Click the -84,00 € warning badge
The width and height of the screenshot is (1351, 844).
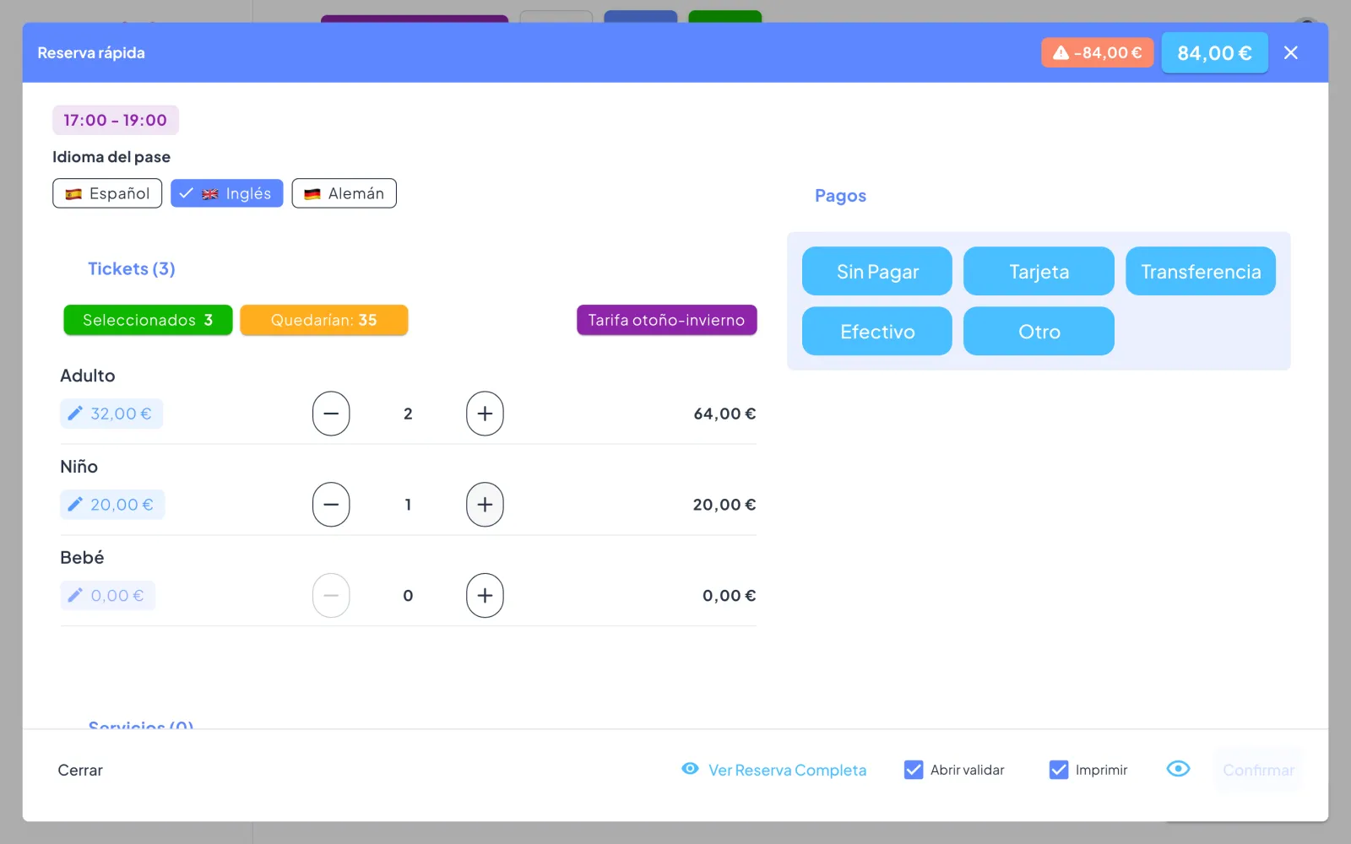point(1097,52)
